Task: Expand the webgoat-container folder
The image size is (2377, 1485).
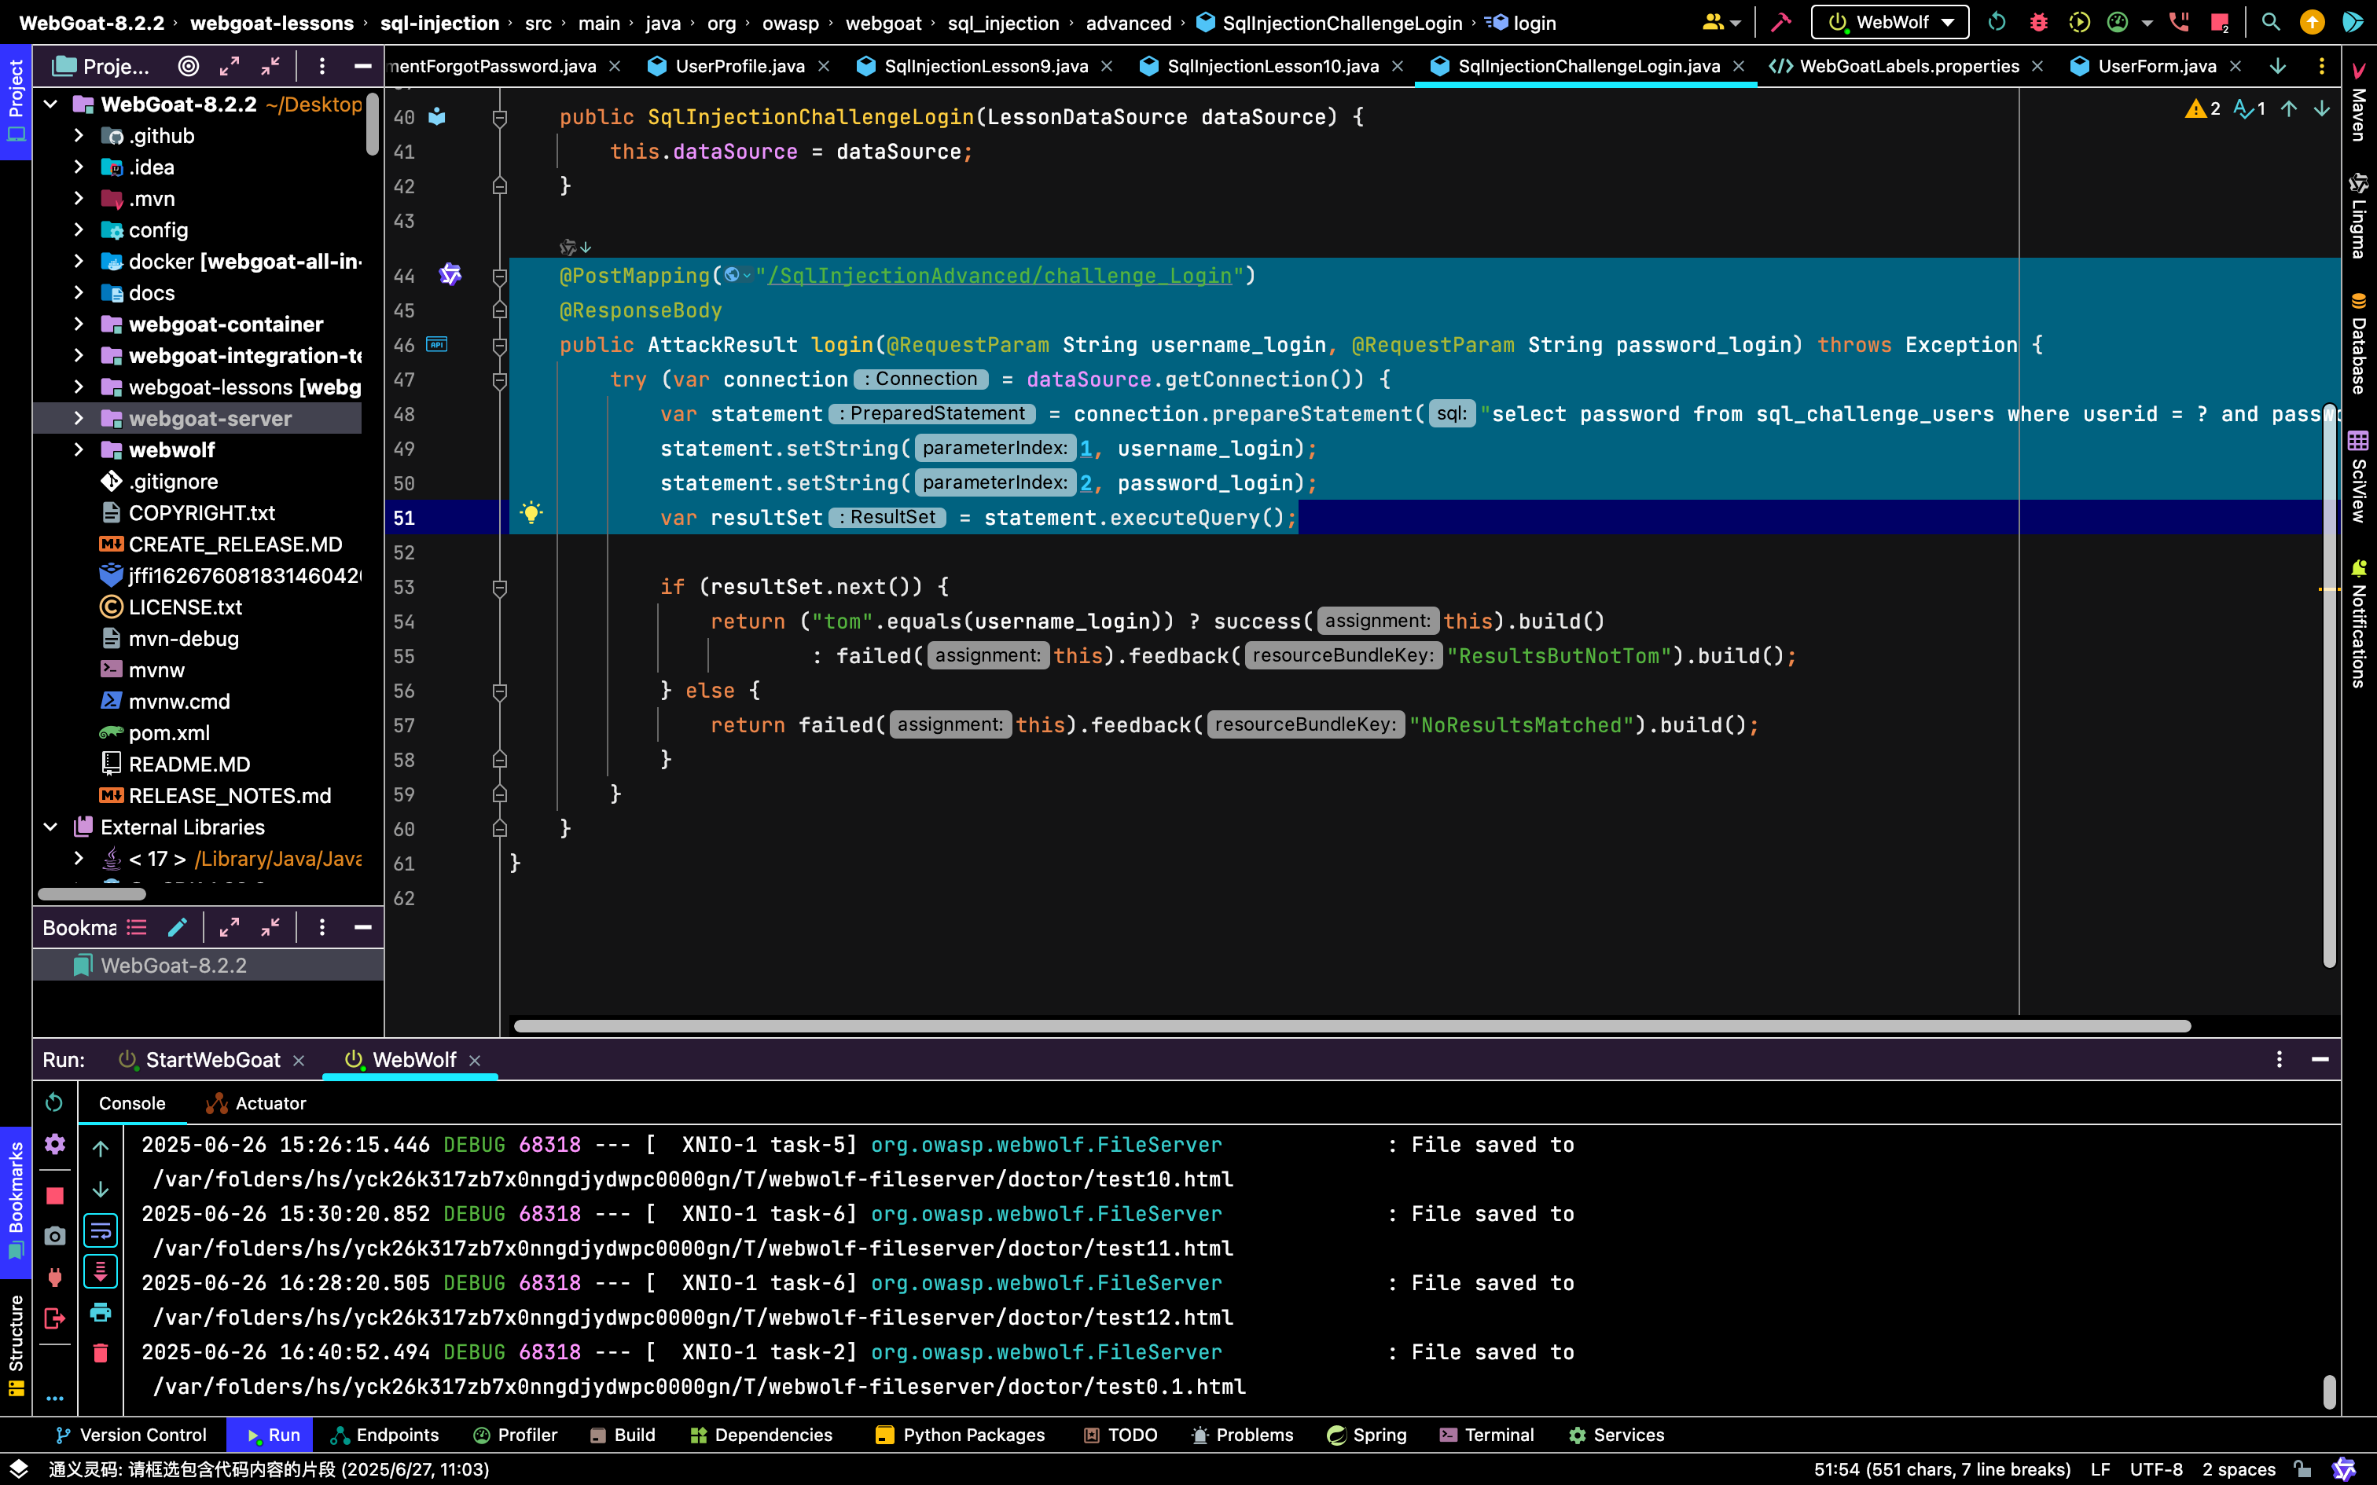Action: point(79,324)
